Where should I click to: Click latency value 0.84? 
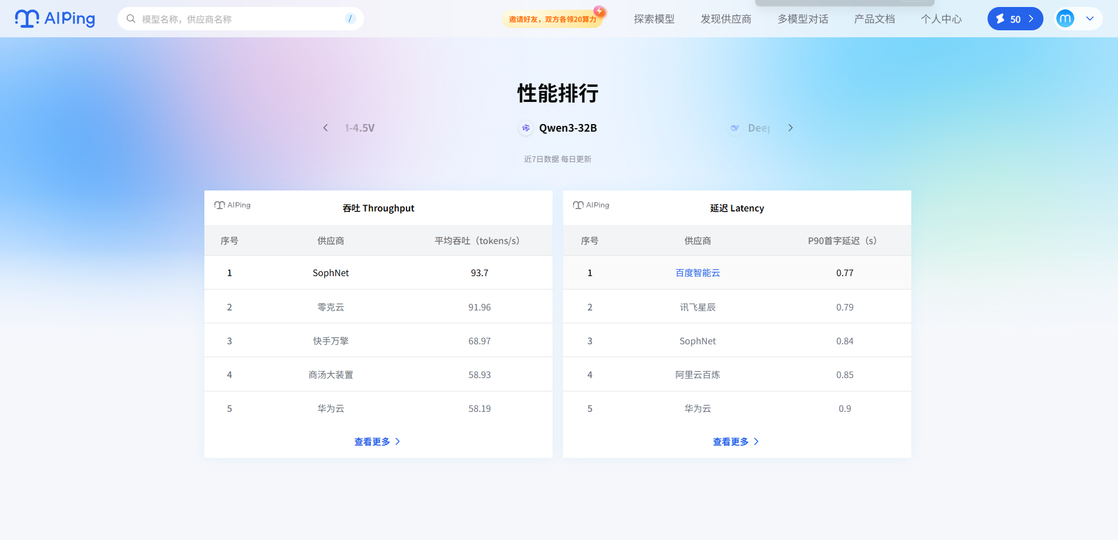tap(845, 341)
